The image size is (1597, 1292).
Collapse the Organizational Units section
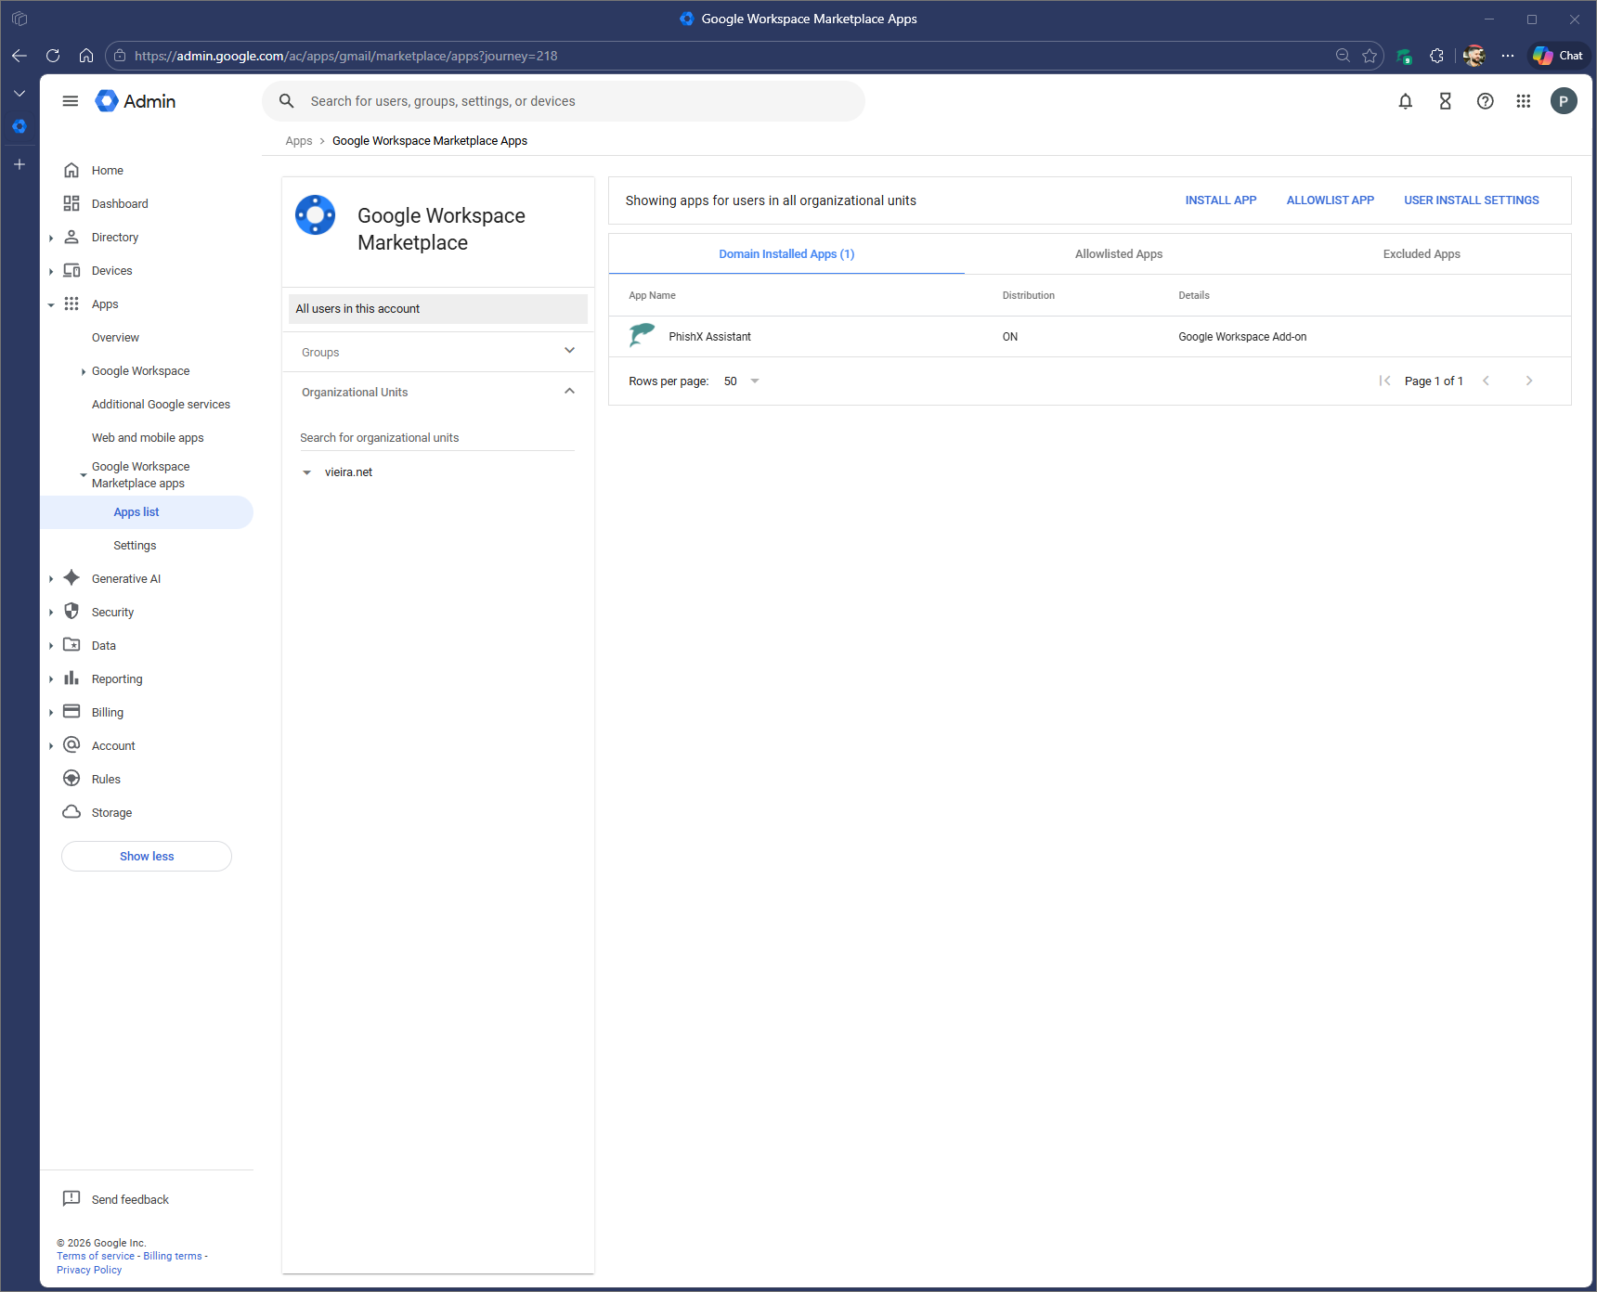pos(569,392)
